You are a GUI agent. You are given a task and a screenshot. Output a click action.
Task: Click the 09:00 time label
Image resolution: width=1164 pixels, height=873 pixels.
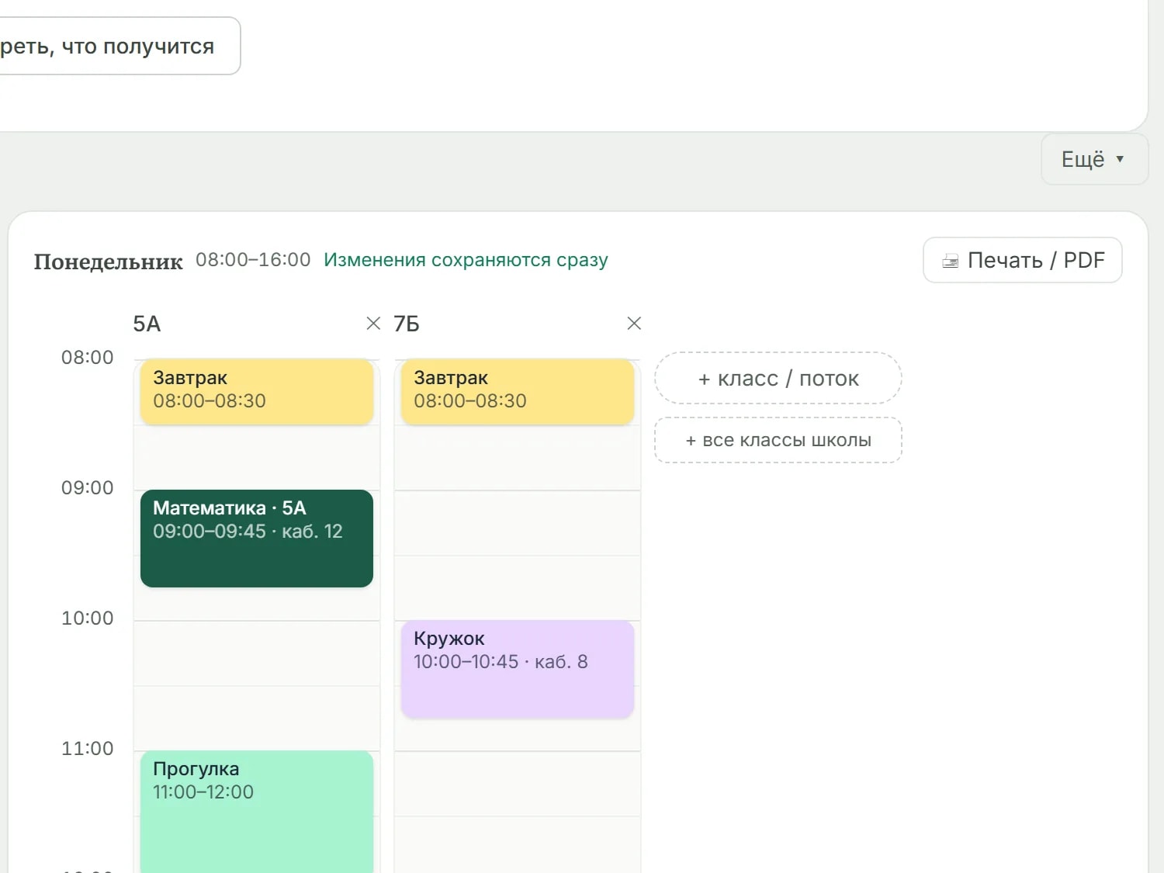88,488
